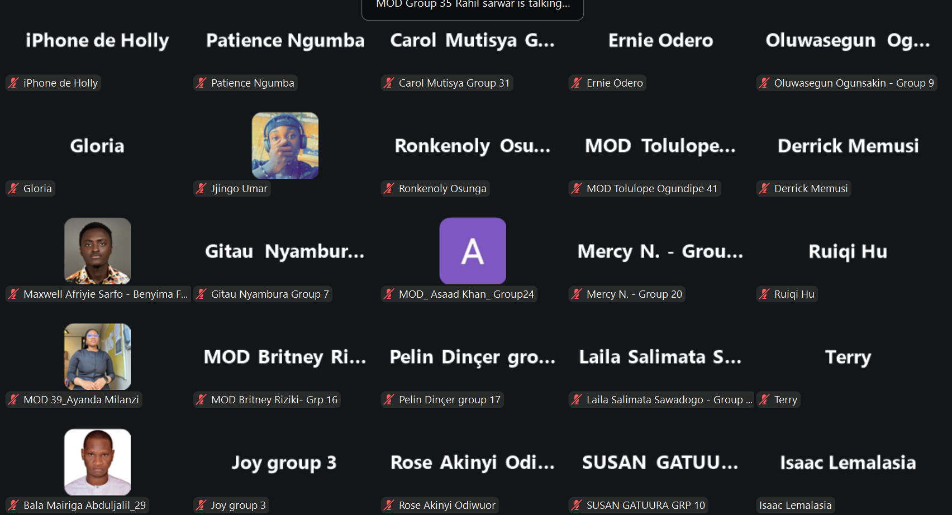Click Gloria's muted microphone icon
Screen dimensions: 952x515
[13, 189]
